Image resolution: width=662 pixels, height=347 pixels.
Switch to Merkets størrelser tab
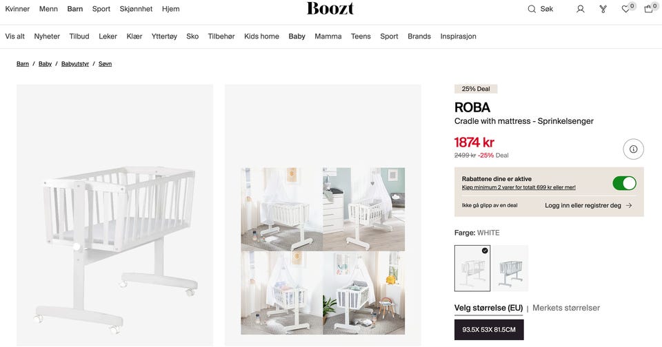tap(565, 308)
